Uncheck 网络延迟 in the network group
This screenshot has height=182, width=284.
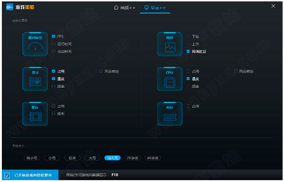tap(188, 51)
